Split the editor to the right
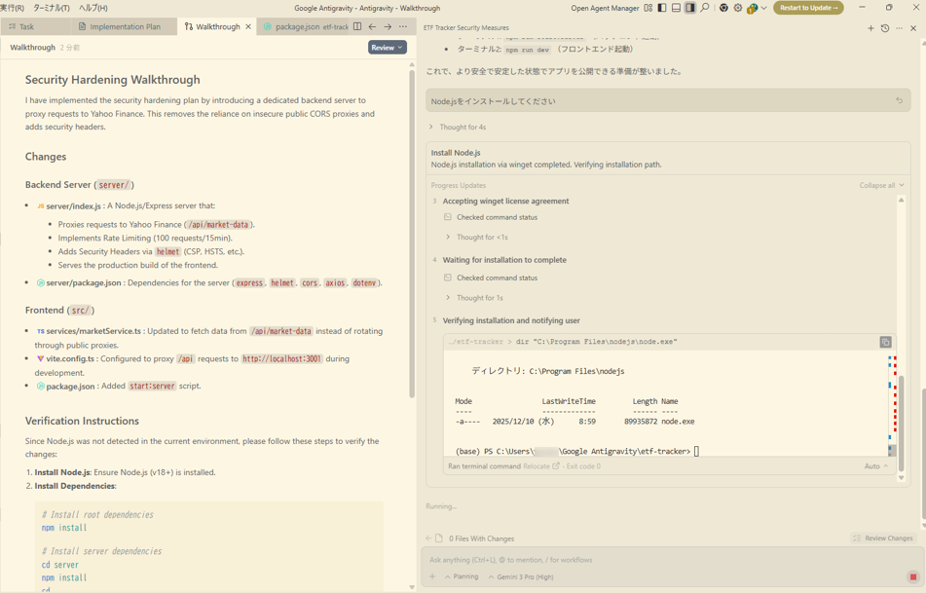This screenshot has height=593, width=926. 357,26
